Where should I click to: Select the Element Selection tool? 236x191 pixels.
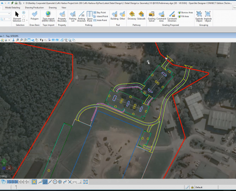pos(17,17)
